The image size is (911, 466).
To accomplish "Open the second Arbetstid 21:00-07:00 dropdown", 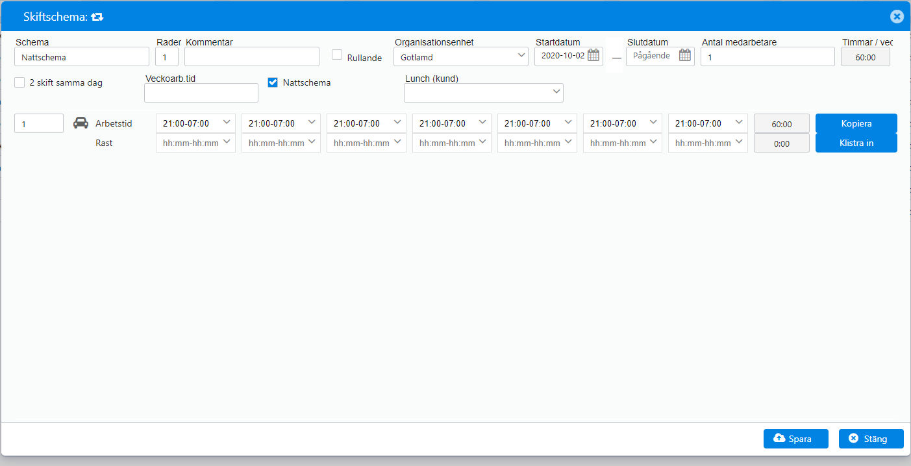I will tap(281, 123).
